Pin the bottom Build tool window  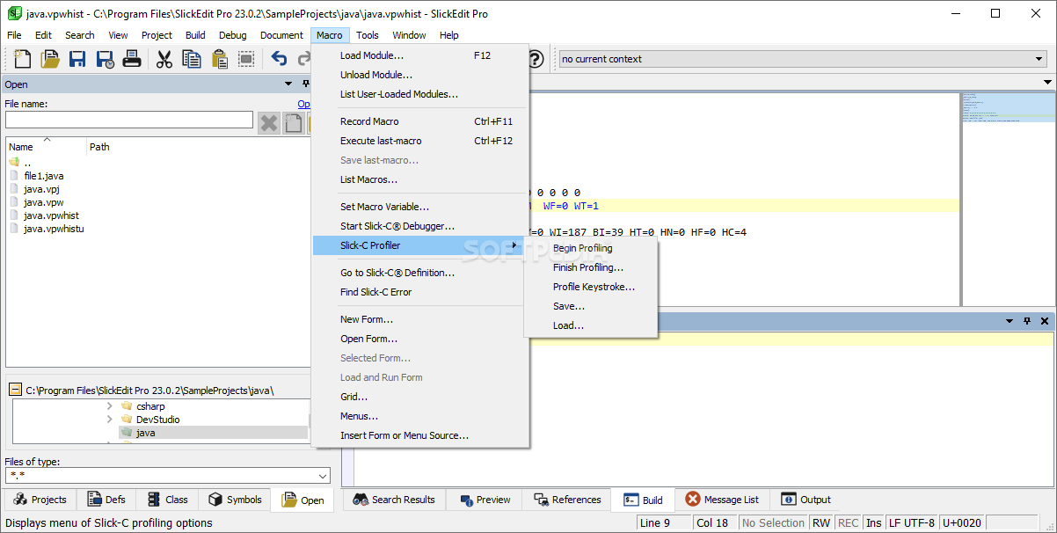click(x=1027, y=321)
